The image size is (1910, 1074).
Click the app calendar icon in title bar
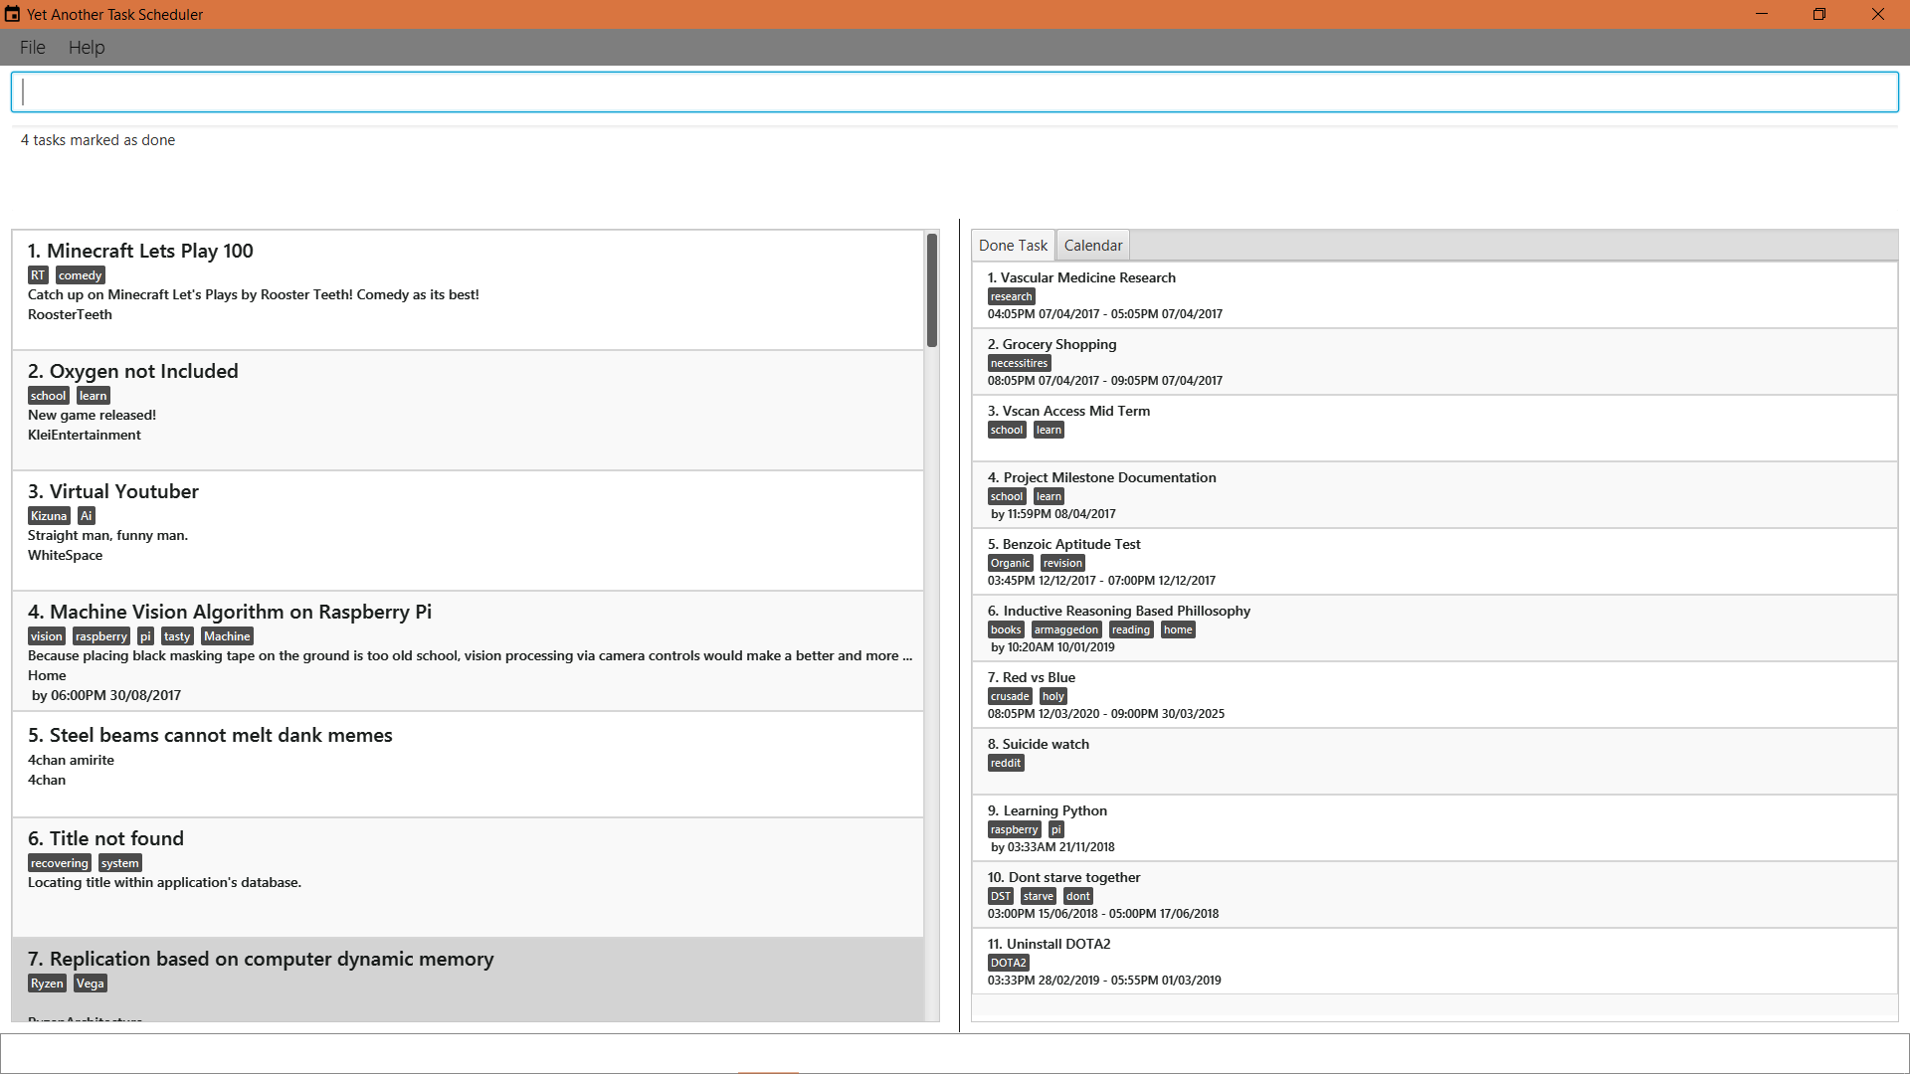[x=12, y=14]
